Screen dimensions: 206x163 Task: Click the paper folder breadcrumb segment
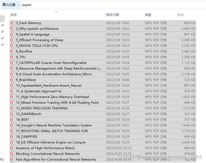coord(27,5)
